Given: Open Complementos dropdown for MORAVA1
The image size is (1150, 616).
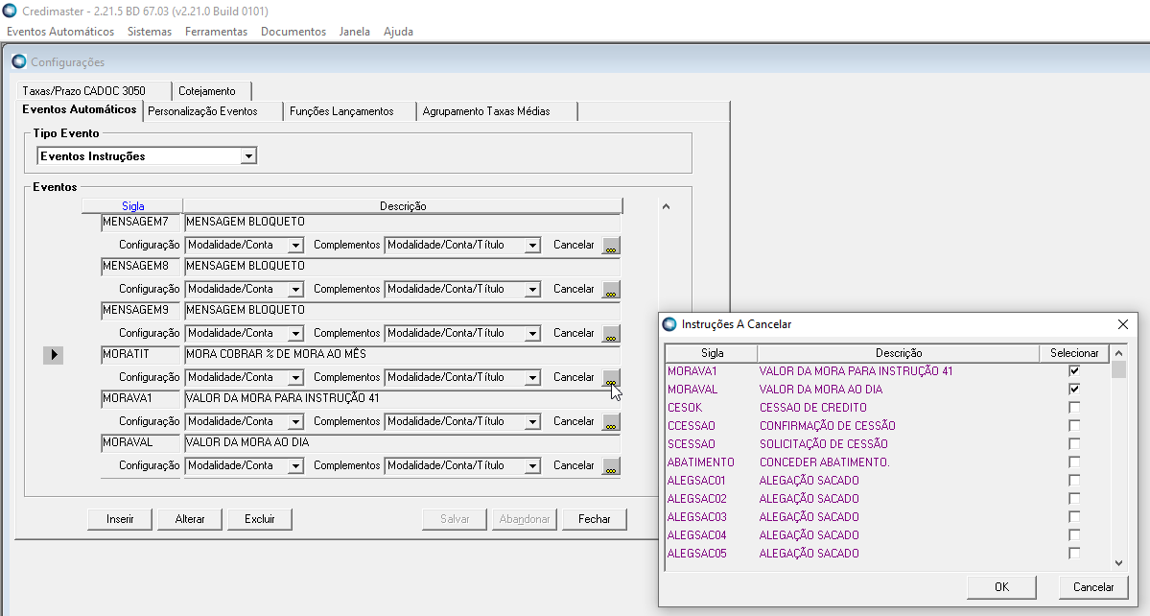Looking at the screenshot, I should (532, 421).
